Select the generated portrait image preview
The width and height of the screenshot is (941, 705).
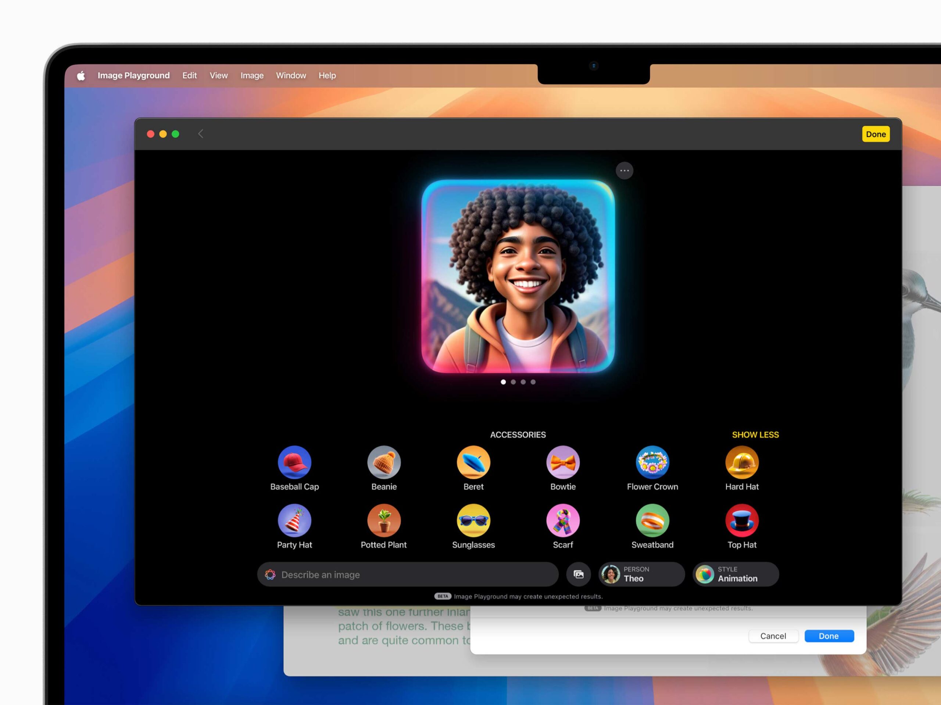click(518, 276)
